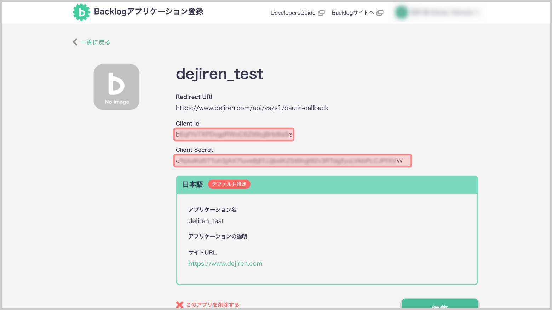Click the 日本語 section header
This screenshot has height=310, width=552.
327,185
